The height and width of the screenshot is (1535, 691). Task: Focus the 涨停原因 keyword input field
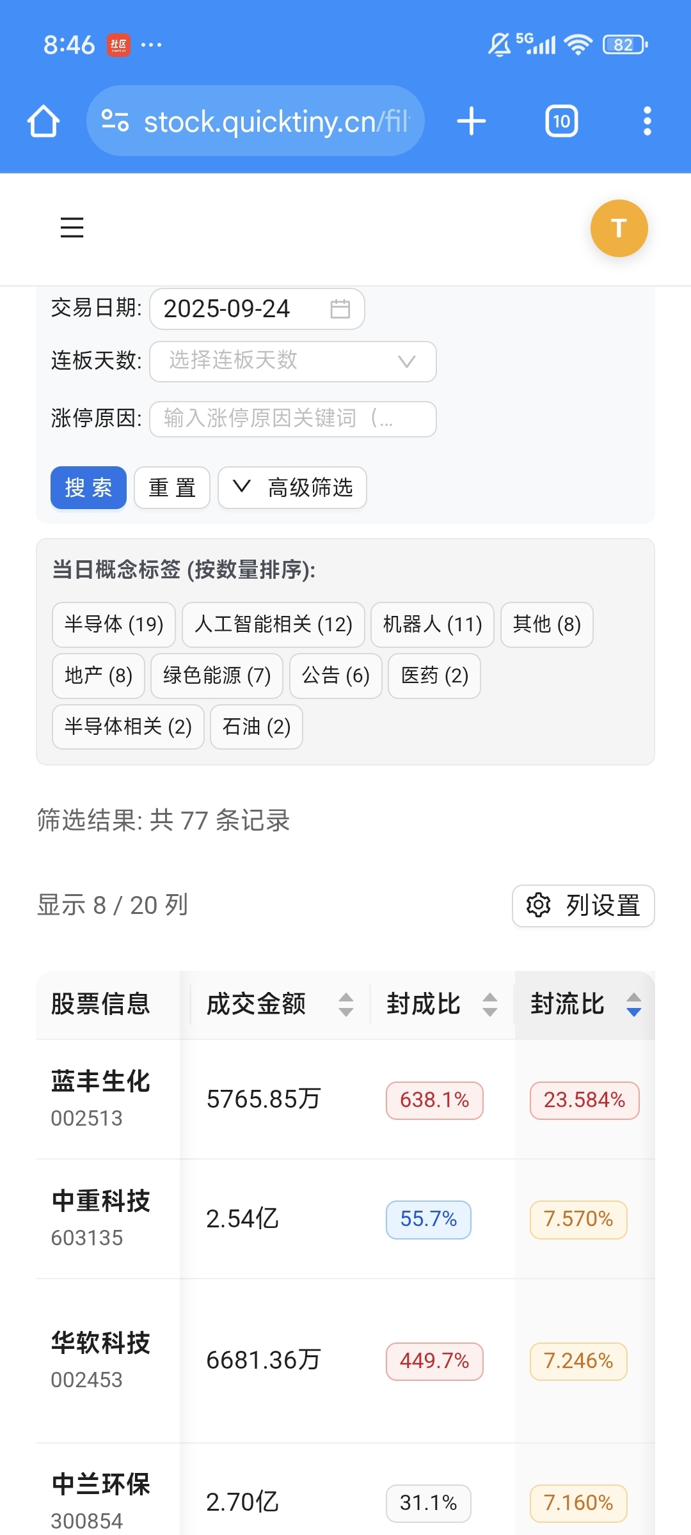pyautogui.click(x=293, y=419)
